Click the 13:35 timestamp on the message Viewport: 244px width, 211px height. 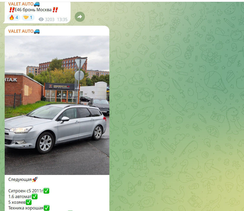click(x=62, y=19)
